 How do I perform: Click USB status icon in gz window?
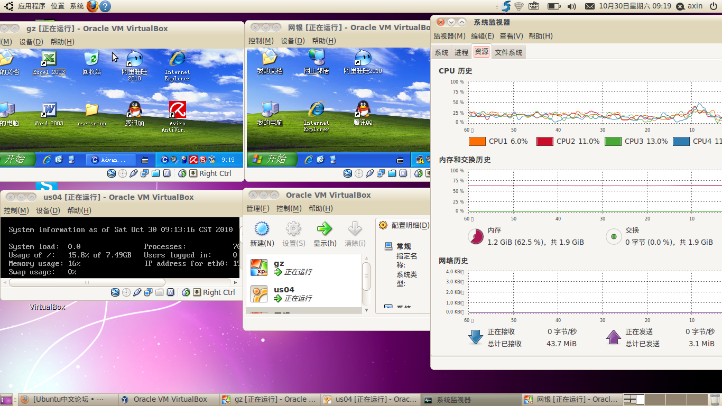tap(134, 173)
